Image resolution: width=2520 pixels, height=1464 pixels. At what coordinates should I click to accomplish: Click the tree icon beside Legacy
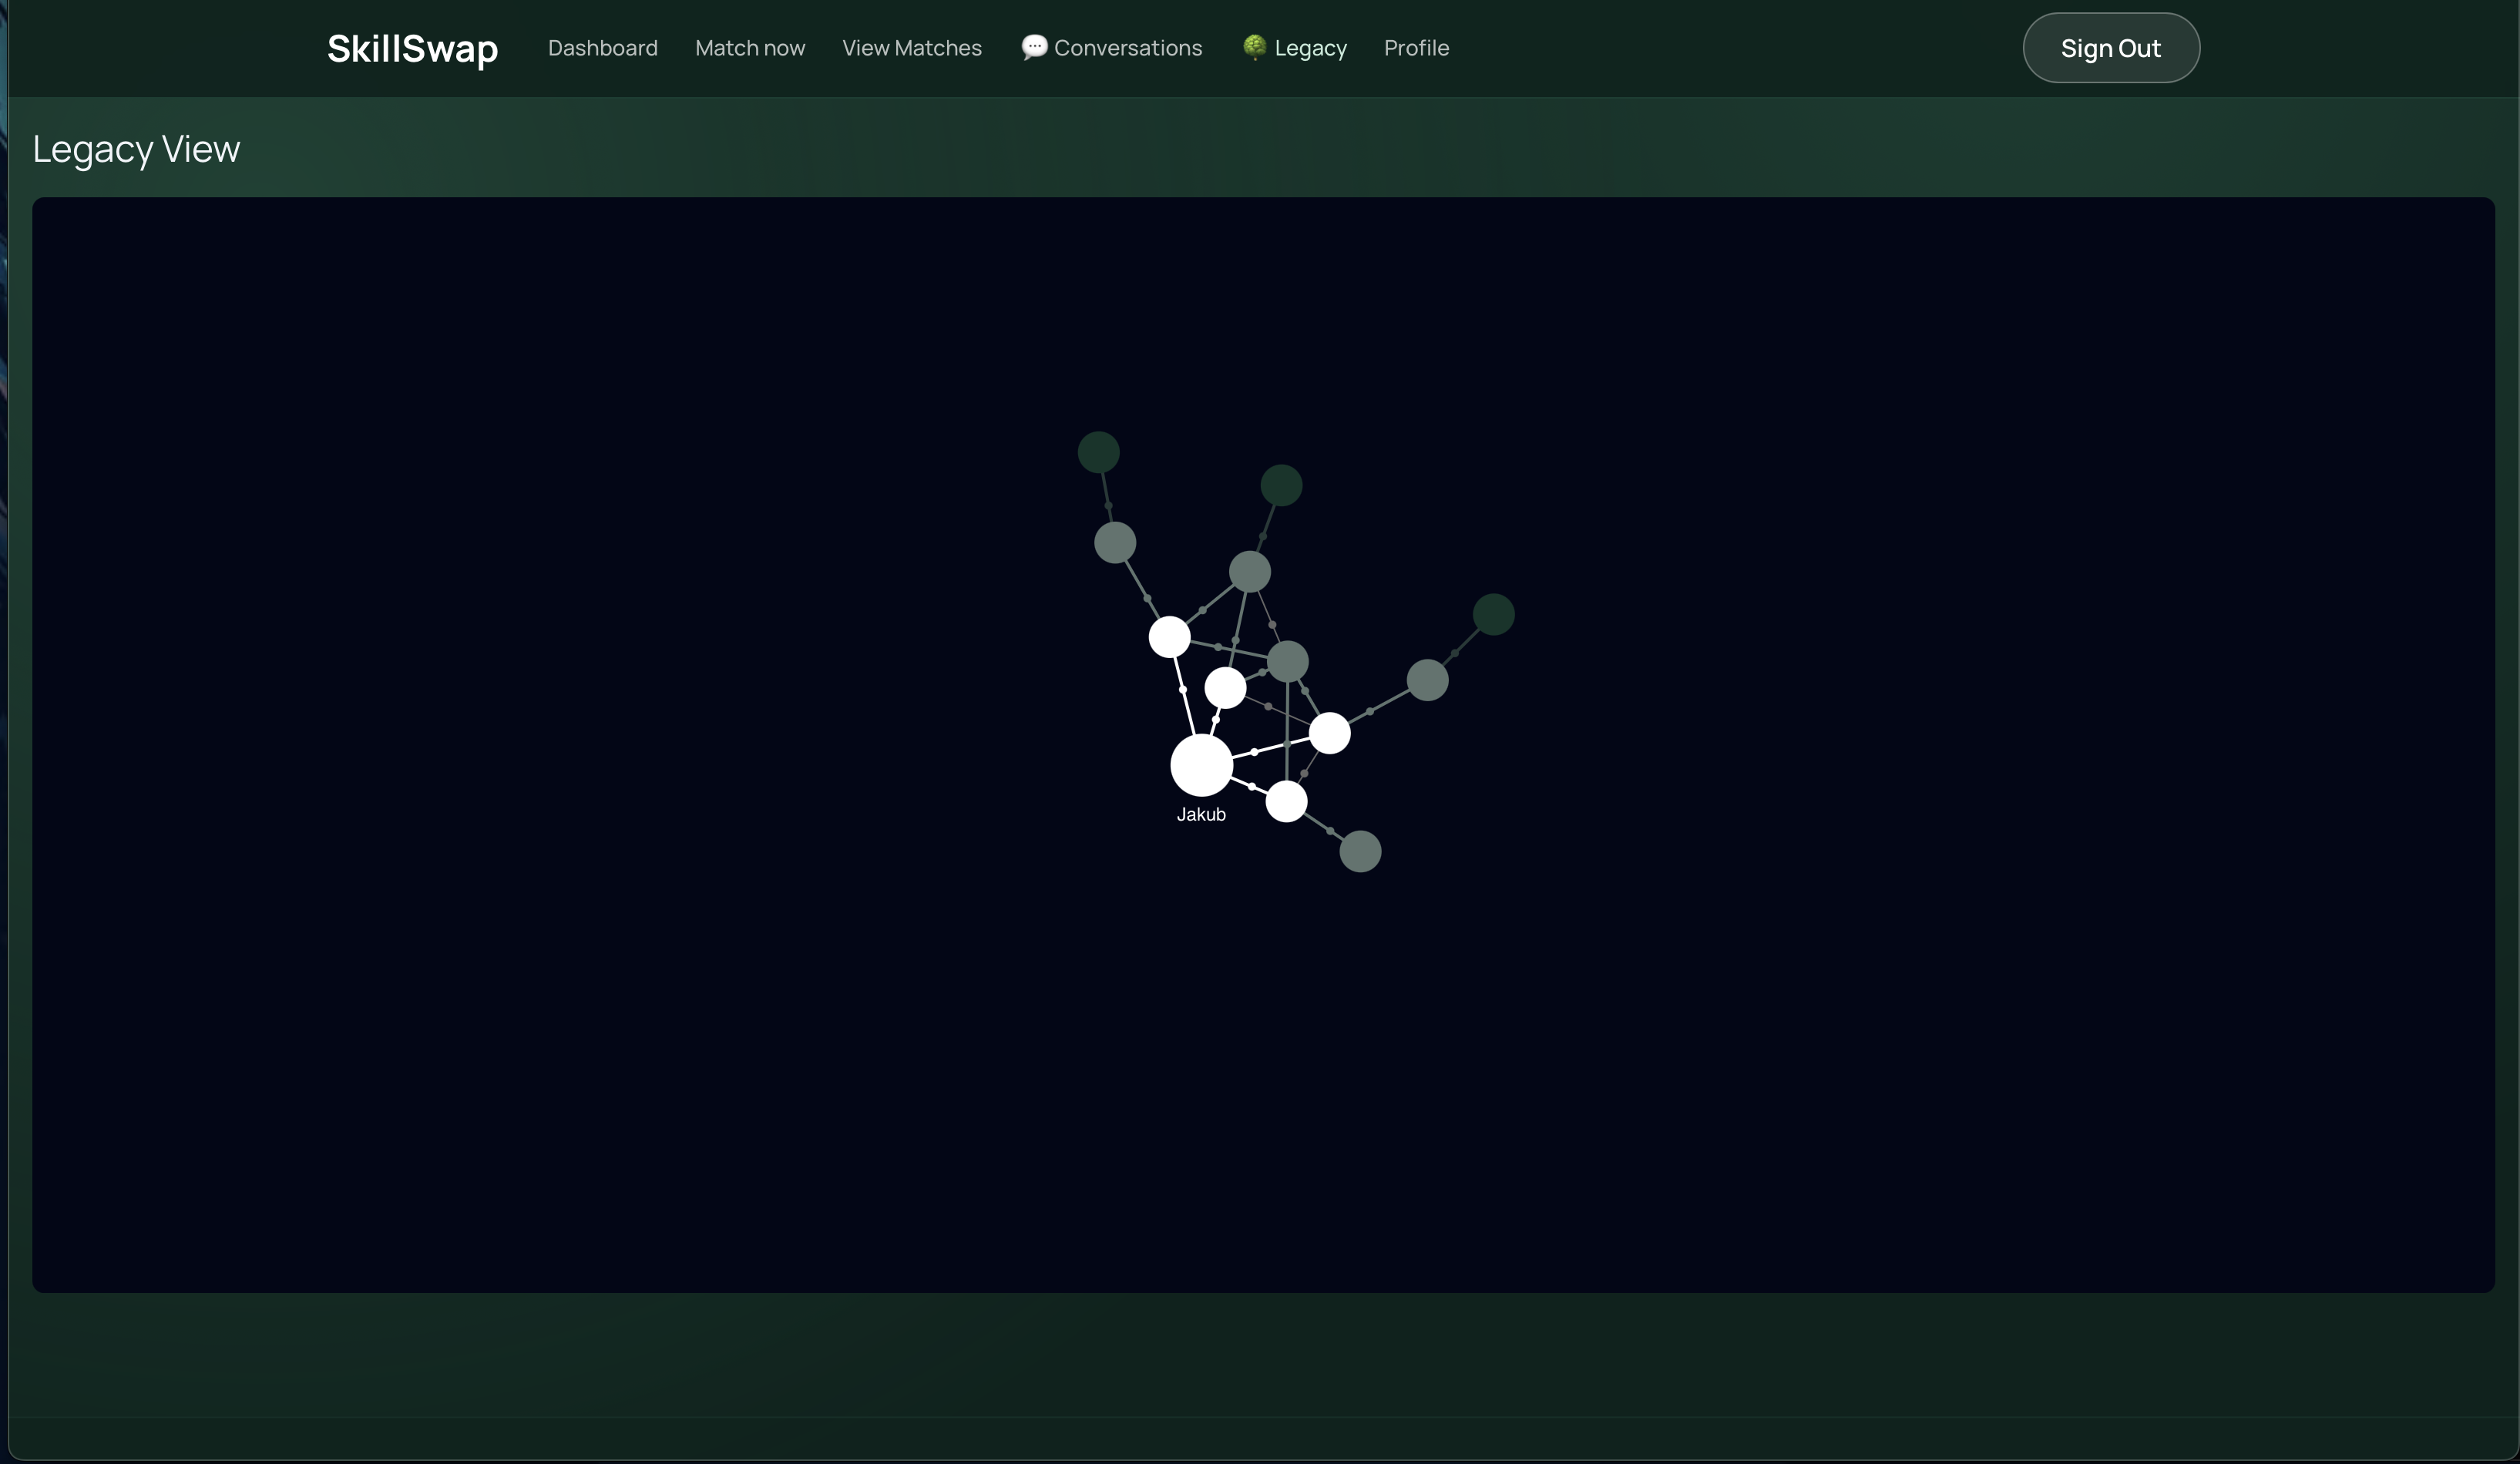coord(1254,47)
